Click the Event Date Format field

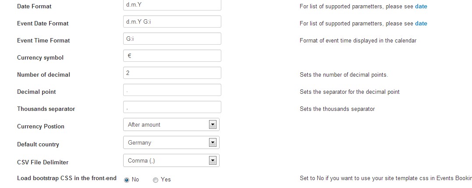[172, 21]
